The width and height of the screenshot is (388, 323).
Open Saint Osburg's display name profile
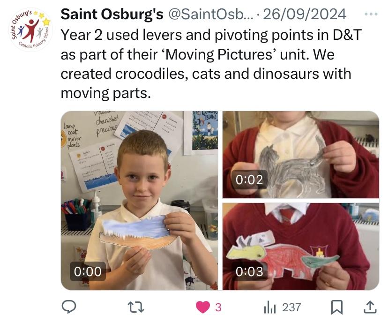coord(112,14)
